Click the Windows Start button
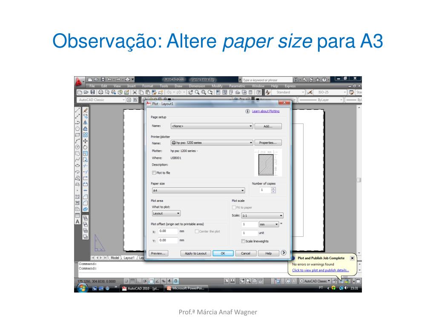Image resolution: width=436 pixels, height=327 pixels. (82, 288)
